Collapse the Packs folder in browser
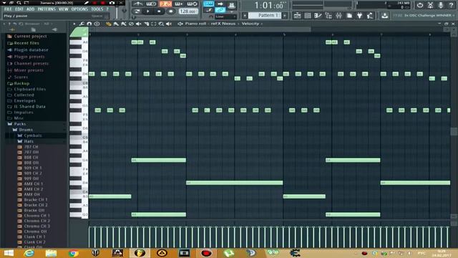The height and width of the screenshot is (258, 458). point(20,124)
